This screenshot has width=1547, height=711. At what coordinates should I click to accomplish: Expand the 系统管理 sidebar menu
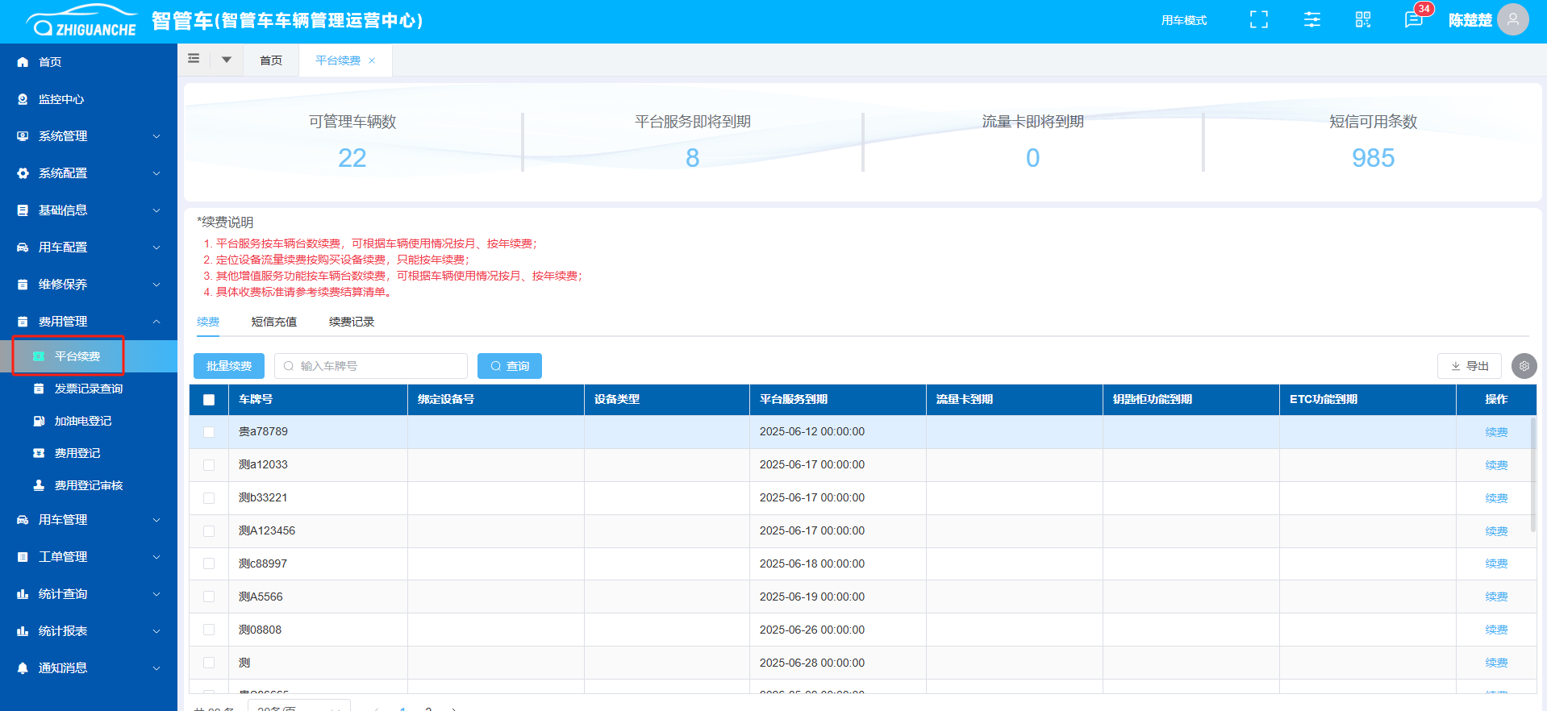(x=89, y=136)
